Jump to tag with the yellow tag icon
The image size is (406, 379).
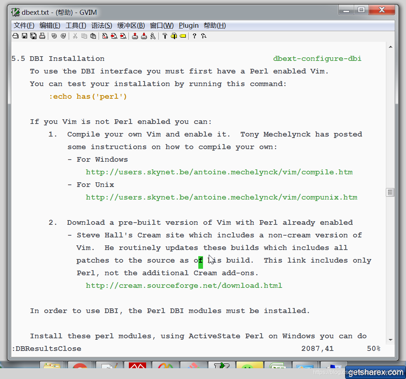(183, 36)
